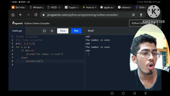
Task: Click the Programiz logo
Action: [x=18, y=23]
